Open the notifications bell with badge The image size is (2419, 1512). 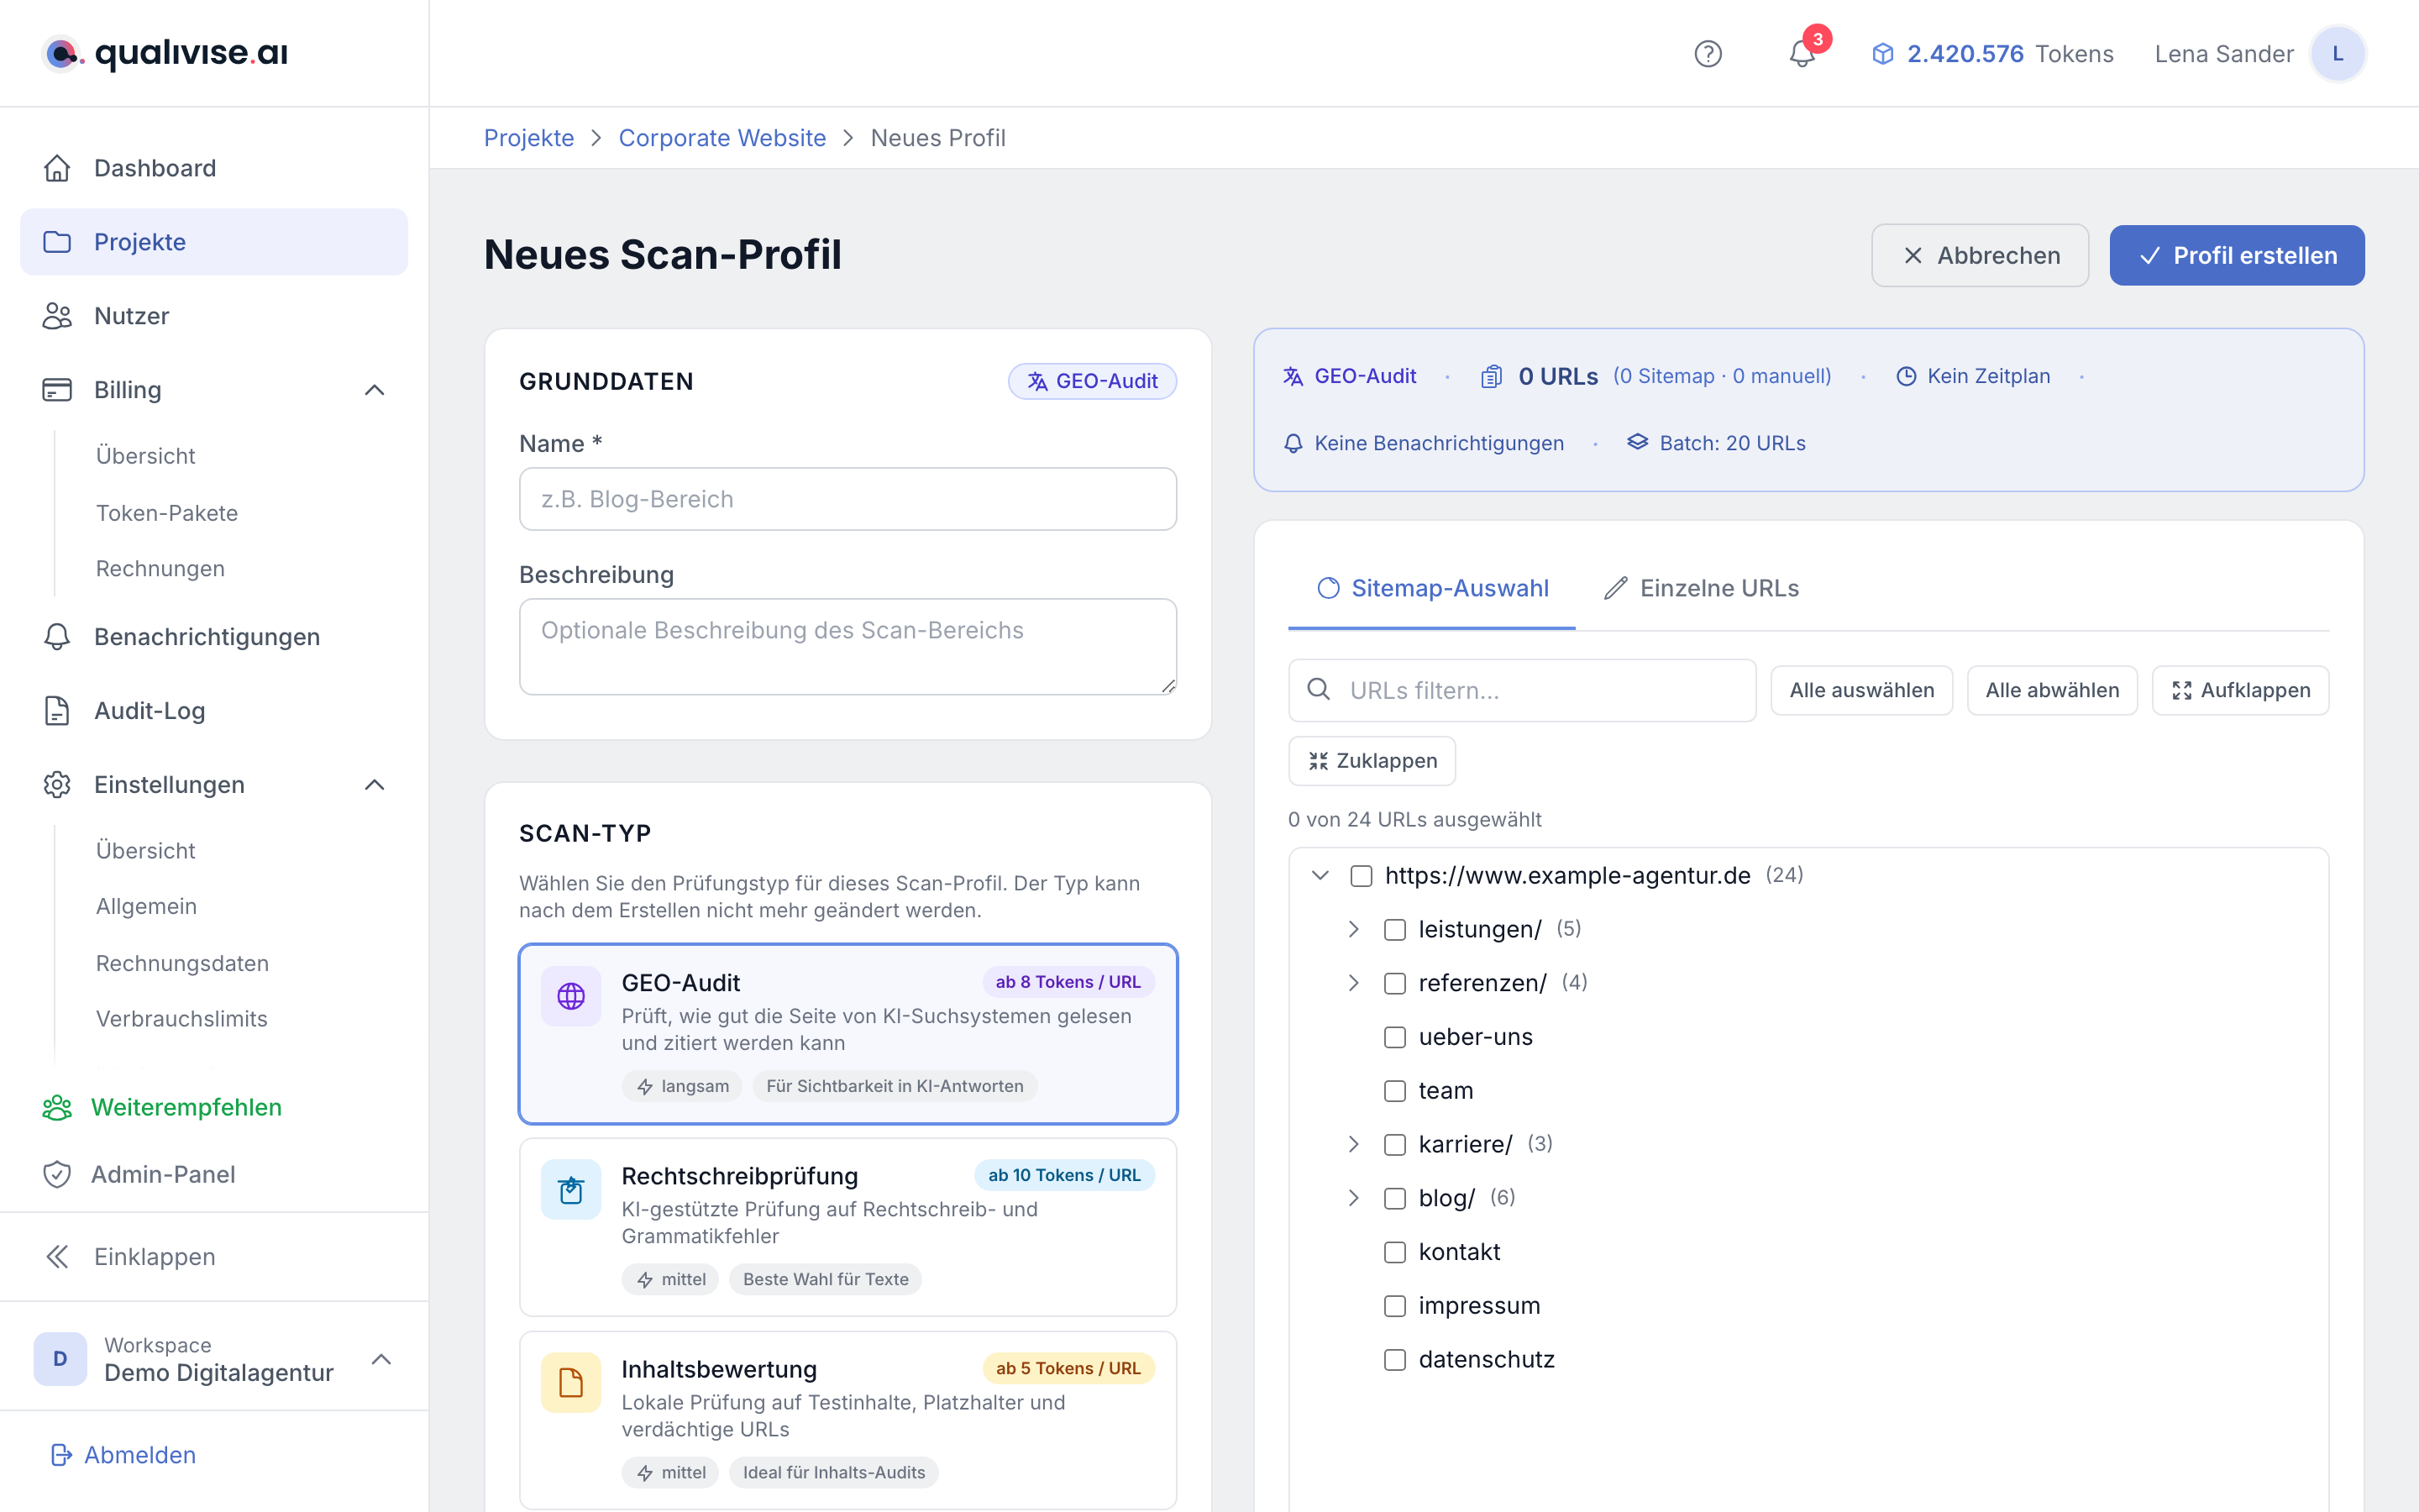[x=1803, y=52]
